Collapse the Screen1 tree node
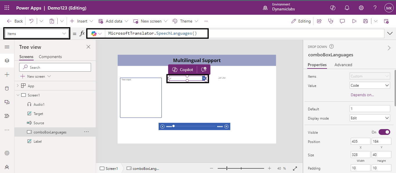The height and width of the screenshot is (173, 396). [18, 95]
